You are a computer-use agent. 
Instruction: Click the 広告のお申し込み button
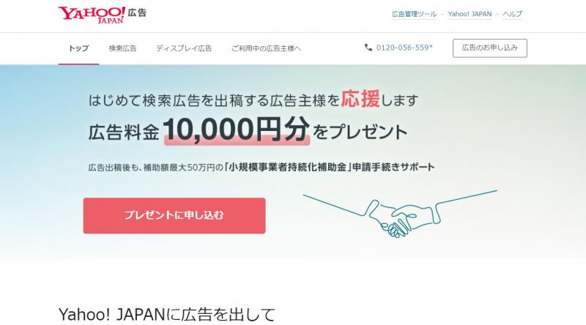[489, 48]
